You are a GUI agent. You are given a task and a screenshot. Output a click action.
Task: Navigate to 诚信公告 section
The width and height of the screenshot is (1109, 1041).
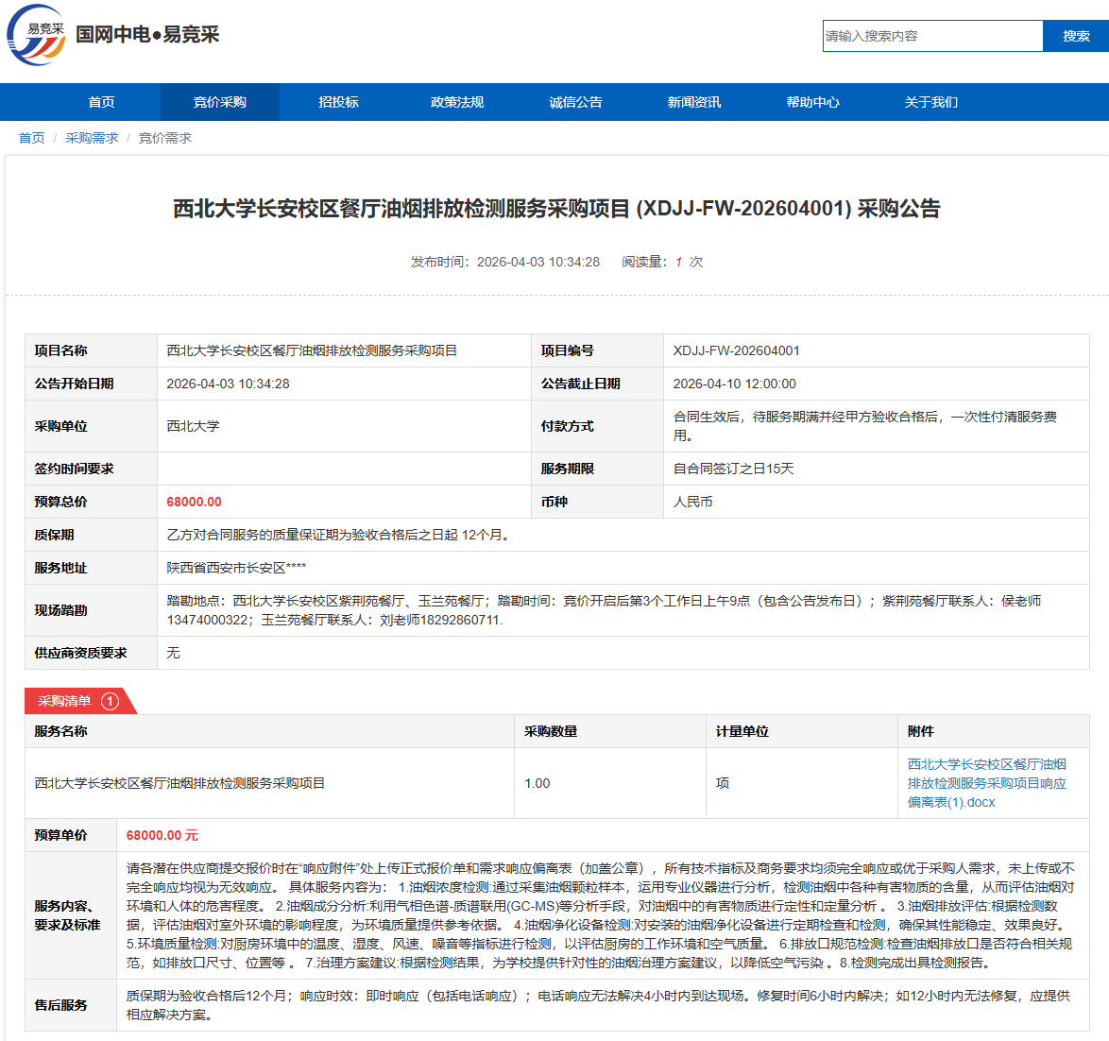(575, 102)
